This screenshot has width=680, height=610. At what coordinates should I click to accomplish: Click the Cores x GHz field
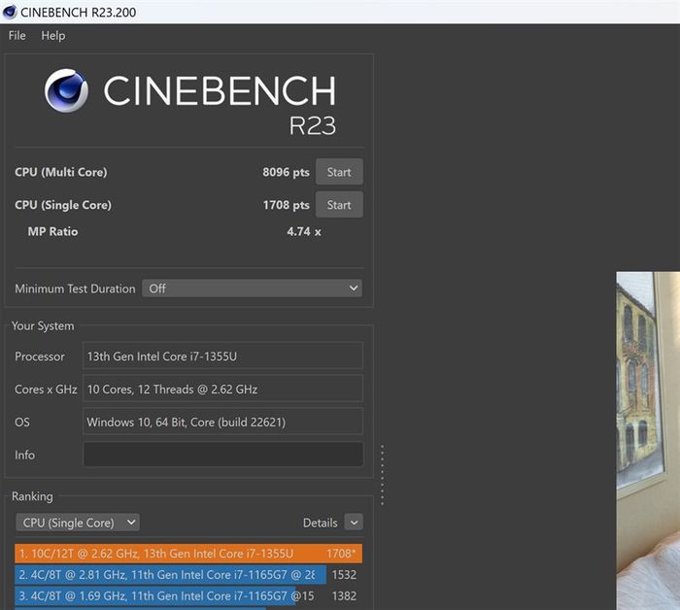pos(222,389)
